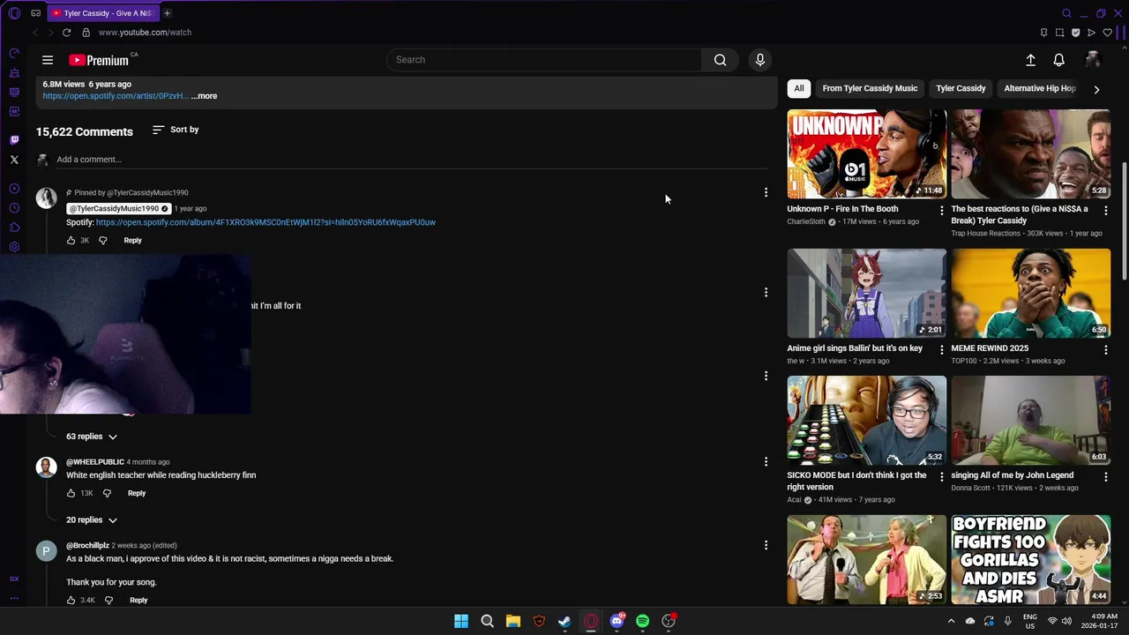The height and width of the screenshot is (635, 1129).
Task: Start voice search with the microphone
Action: click(760, 60)
